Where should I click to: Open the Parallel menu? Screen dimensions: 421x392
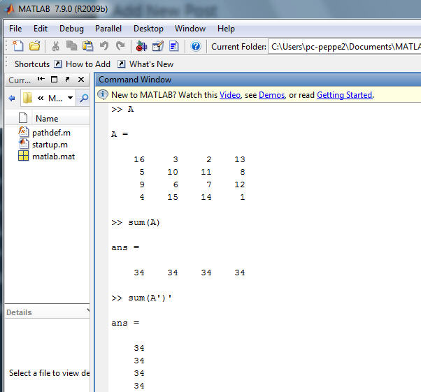108,29
